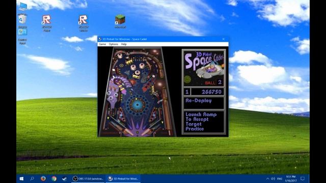326x183 pixels.
Task: Select the Roblox Studio desktop shortcut
Action: [x=83, y=23]
